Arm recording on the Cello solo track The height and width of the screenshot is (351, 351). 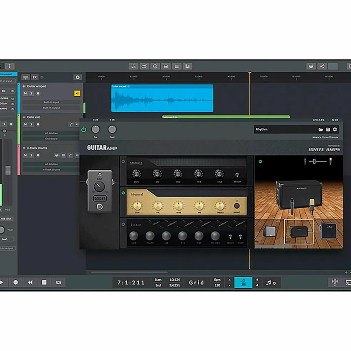point(38,124)
